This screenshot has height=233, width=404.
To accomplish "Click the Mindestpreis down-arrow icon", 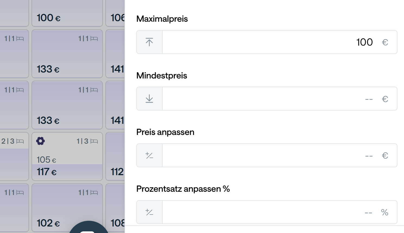I will point(149,99).
